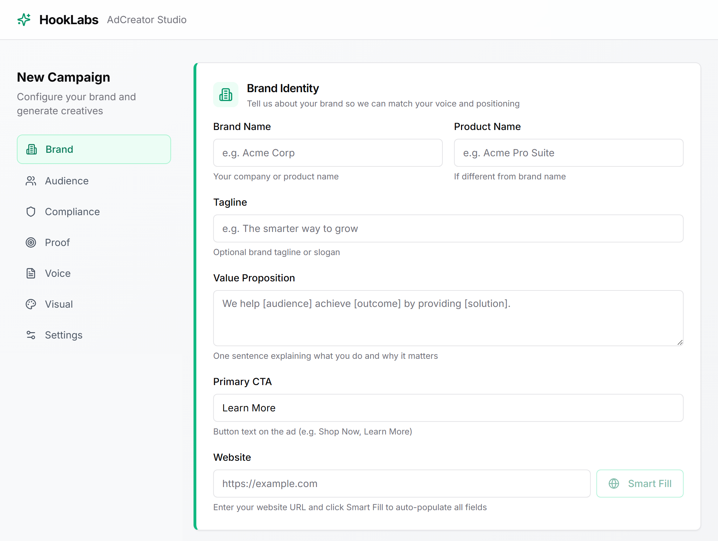The height and width of the screenshot is (541, 718).
Task: Click the Value Proposition resize handle
Action: 680,342
